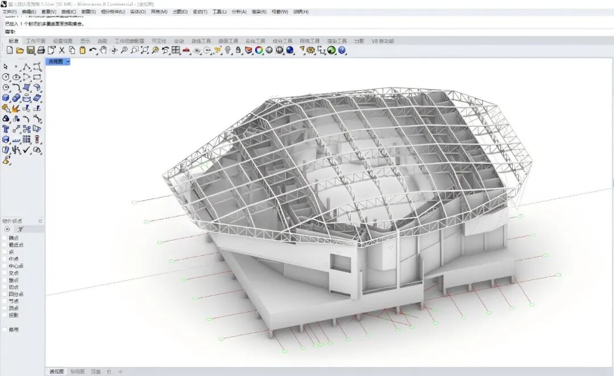
Task: Select the Box solid tool in sidebar
Action: click(x=6, y=98)
